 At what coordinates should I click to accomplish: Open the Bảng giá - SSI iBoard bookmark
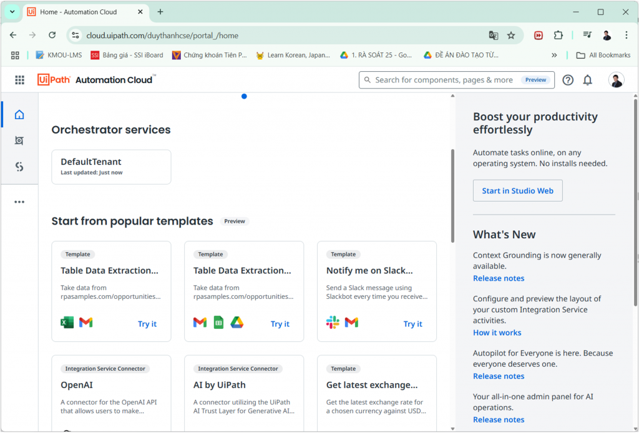coord(127,55)
